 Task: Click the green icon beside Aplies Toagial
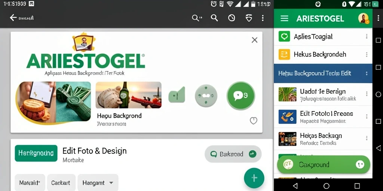[284, 37]
